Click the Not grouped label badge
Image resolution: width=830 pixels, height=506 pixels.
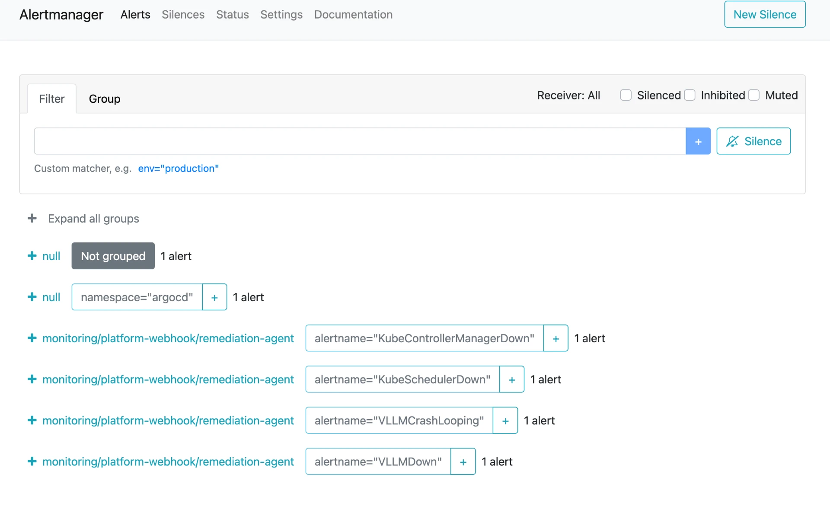pyautogui.click(x=113, y=256)
